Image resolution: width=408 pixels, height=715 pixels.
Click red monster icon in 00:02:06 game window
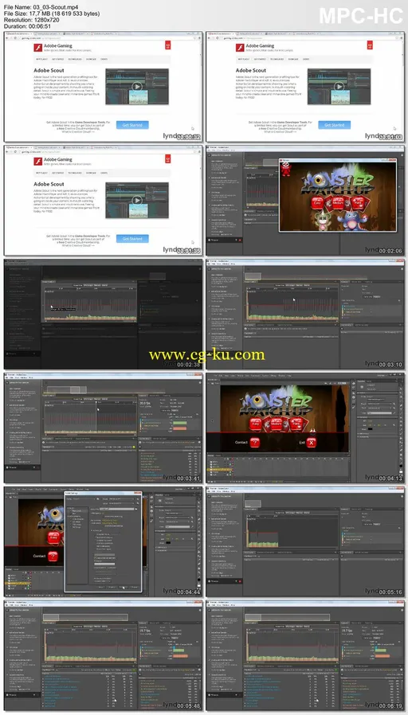click(286, 169)
